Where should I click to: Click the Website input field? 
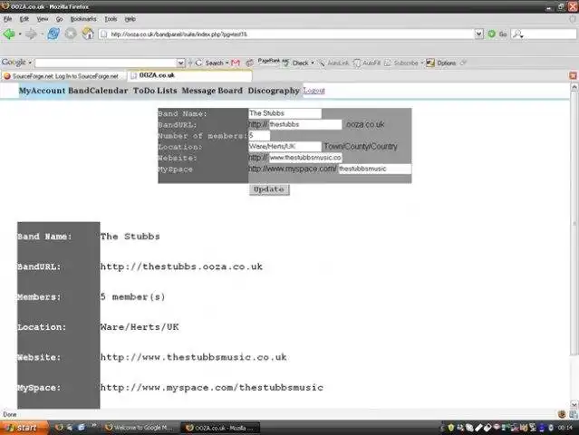click(305, 158)
